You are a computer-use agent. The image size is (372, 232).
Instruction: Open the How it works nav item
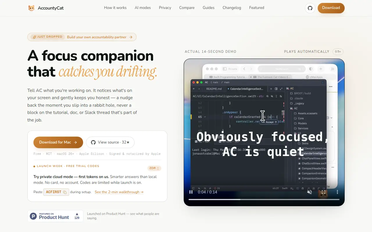115,8
